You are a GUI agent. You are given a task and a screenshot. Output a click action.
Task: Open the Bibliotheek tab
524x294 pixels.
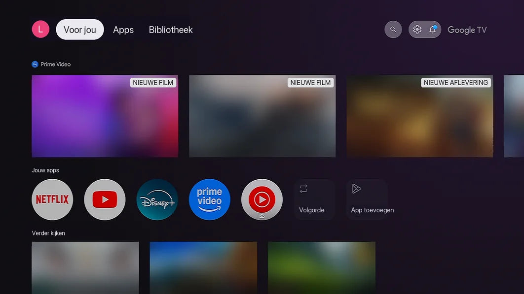click(171, 30)
